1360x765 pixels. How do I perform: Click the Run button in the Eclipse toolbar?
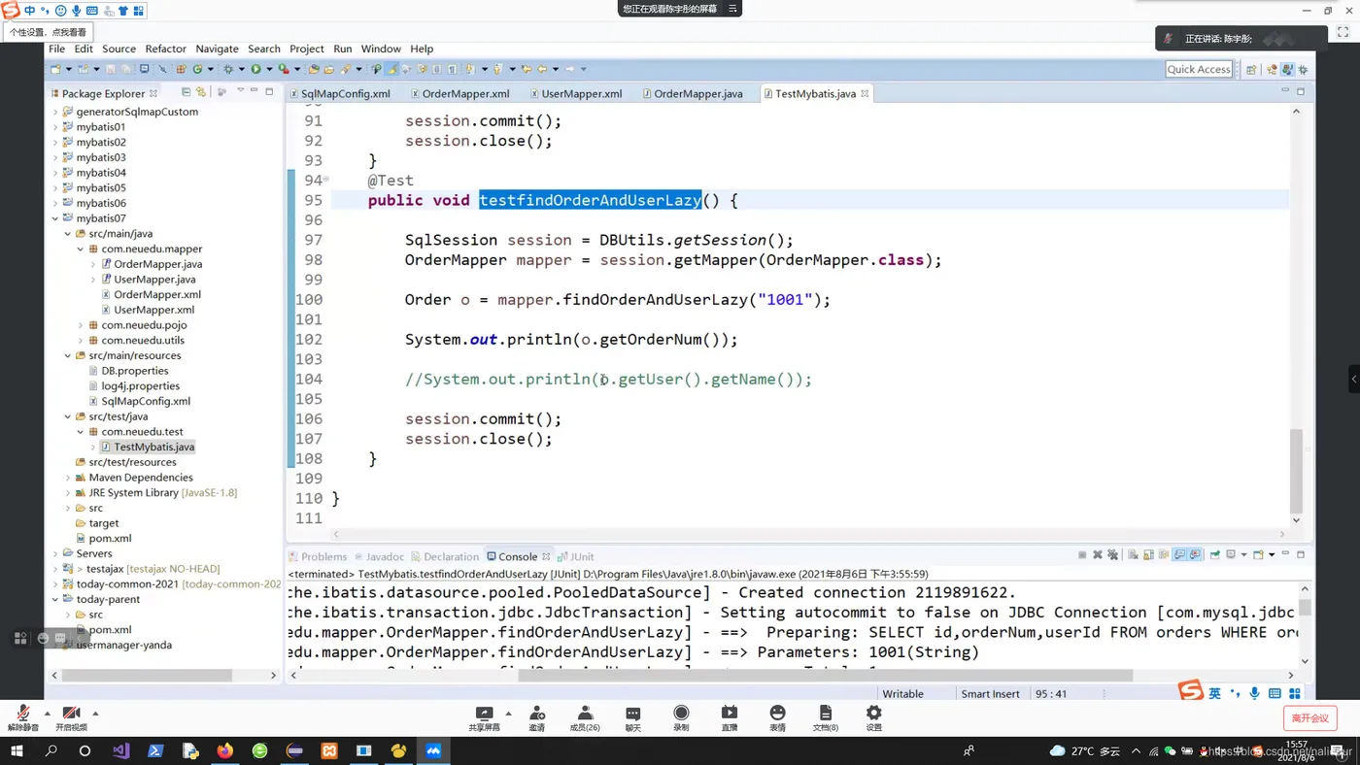tap(256, 69)
